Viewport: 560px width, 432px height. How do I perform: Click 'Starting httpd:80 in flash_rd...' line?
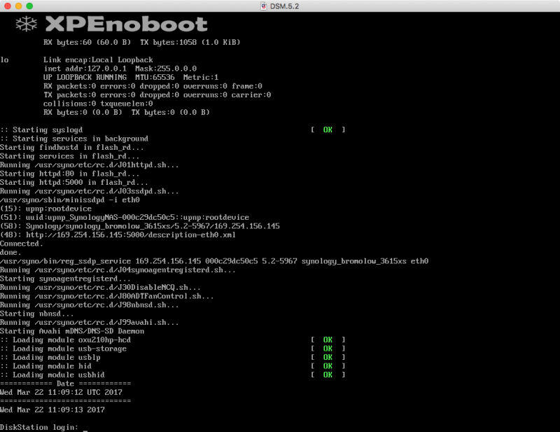point(69,174)
